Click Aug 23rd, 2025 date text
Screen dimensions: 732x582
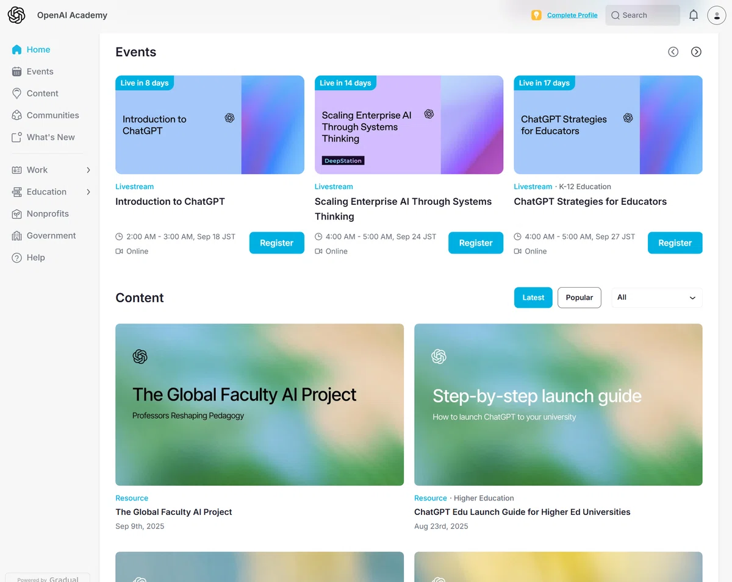pos(441,526)
